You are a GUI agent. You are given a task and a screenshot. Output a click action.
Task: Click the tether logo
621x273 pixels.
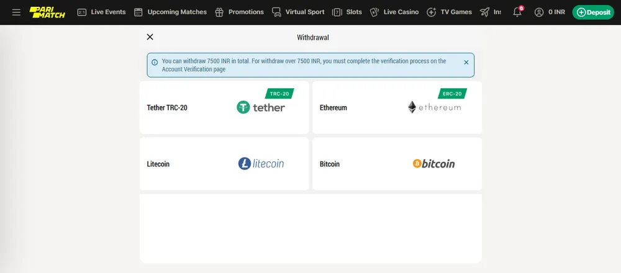click(261, 107)
